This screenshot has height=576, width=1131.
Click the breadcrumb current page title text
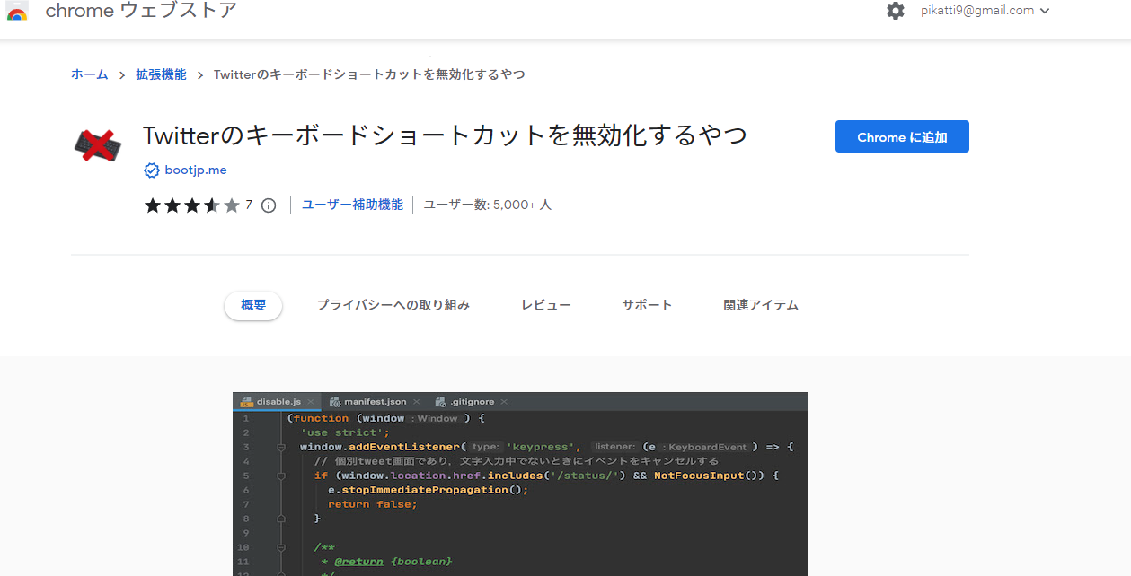coord(369,74)
